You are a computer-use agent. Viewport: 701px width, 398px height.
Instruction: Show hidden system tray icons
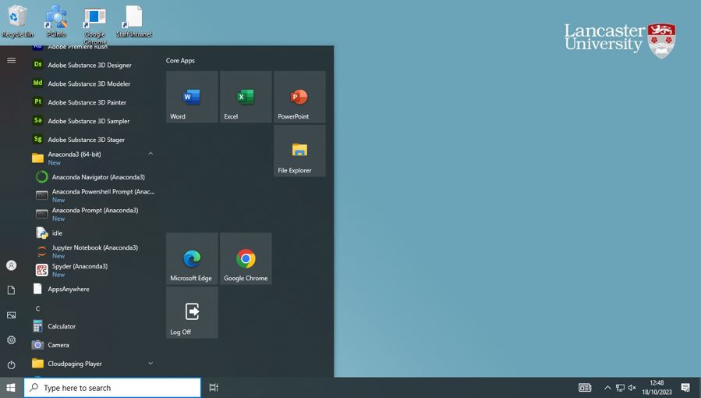pyautogui.click(x=607, y=388)
